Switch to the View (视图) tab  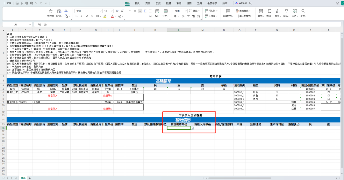189,3
